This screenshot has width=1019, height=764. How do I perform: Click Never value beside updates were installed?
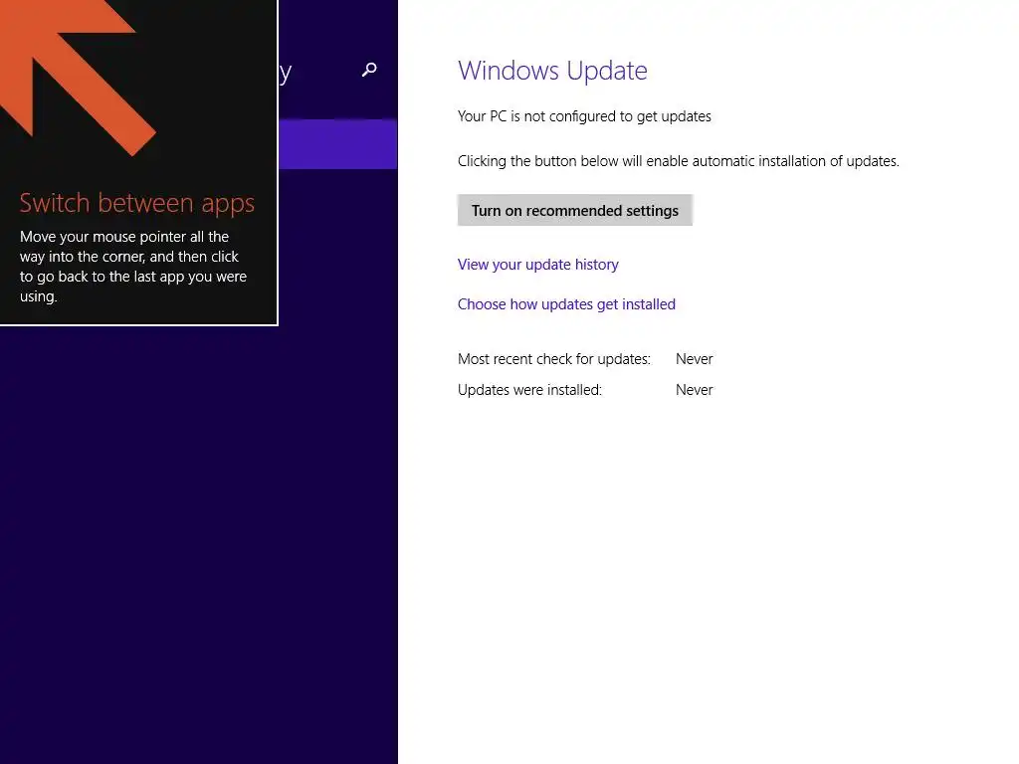point(694,390)
